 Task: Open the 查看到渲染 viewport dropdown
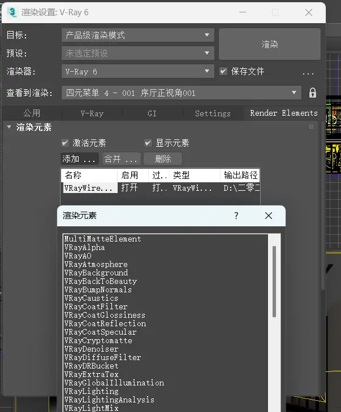pos(182,93)
